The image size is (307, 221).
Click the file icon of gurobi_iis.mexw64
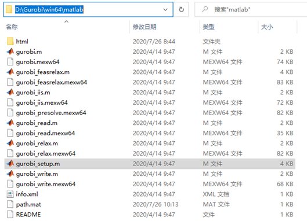coord(10,102)
